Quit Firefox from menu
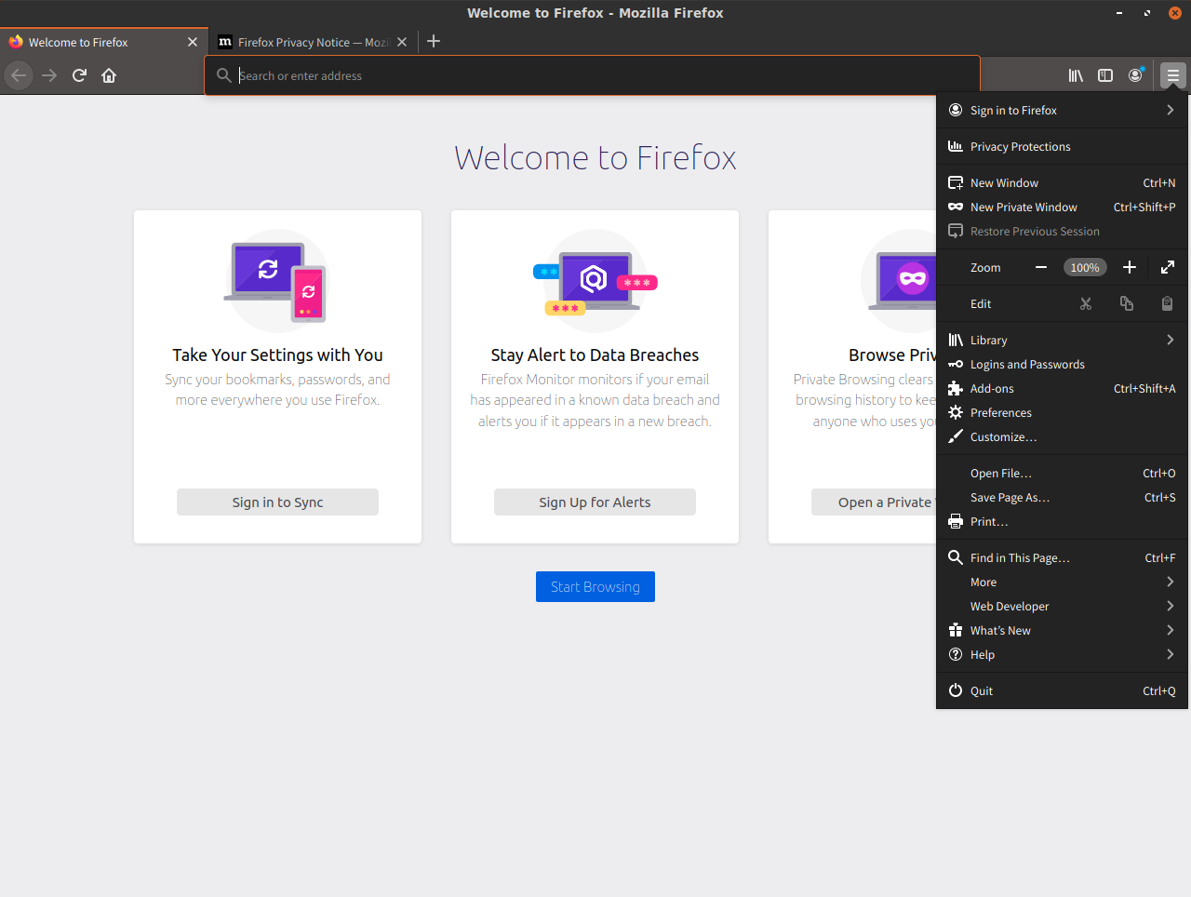The height and width of the screenshot is (897, 1191). point(1062,690)
